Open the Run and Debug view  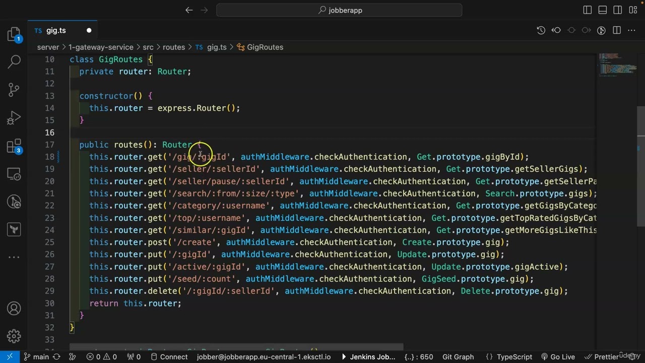tap(14, 118)
